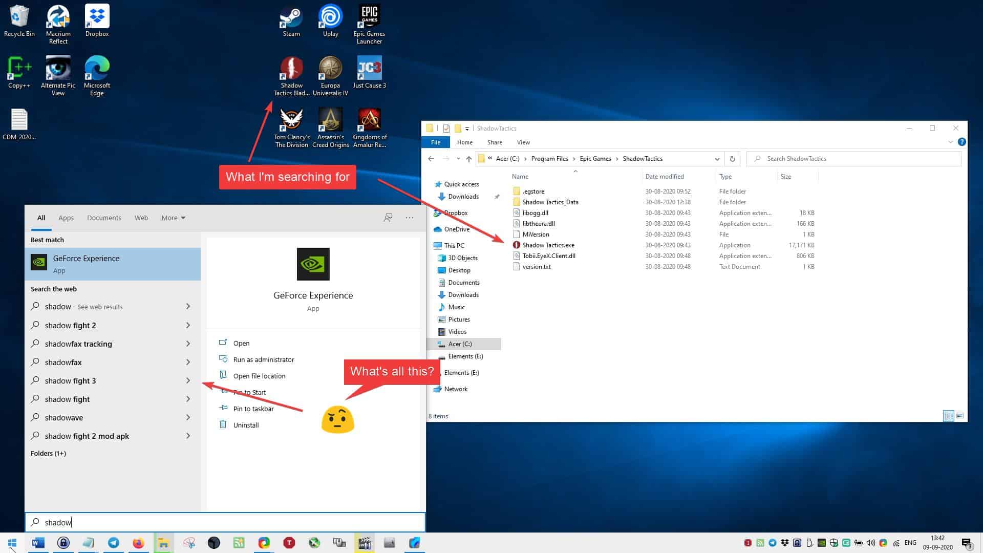983x553 pixels.
Task: Select the Acer (C:) drive in navigation pane
Action: [x=460, y=344]
